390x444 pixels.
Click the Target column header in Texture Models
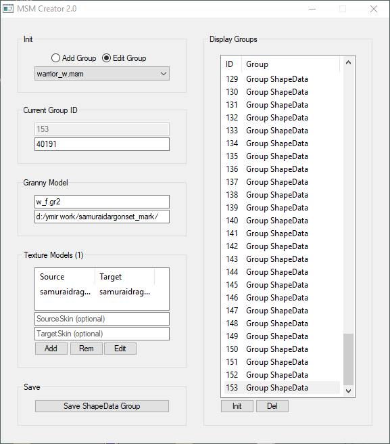125,277
